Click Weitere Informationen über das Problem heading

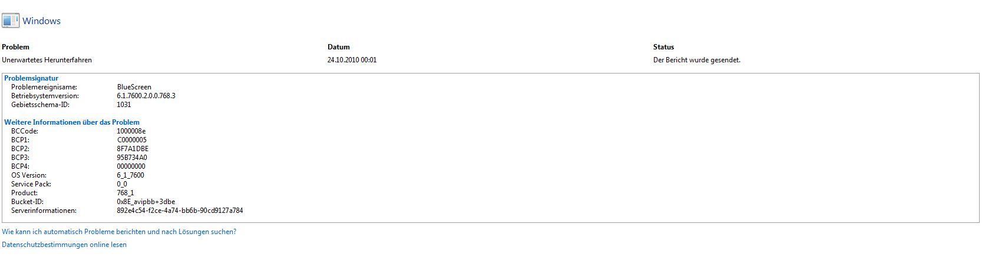pos(72,122)
